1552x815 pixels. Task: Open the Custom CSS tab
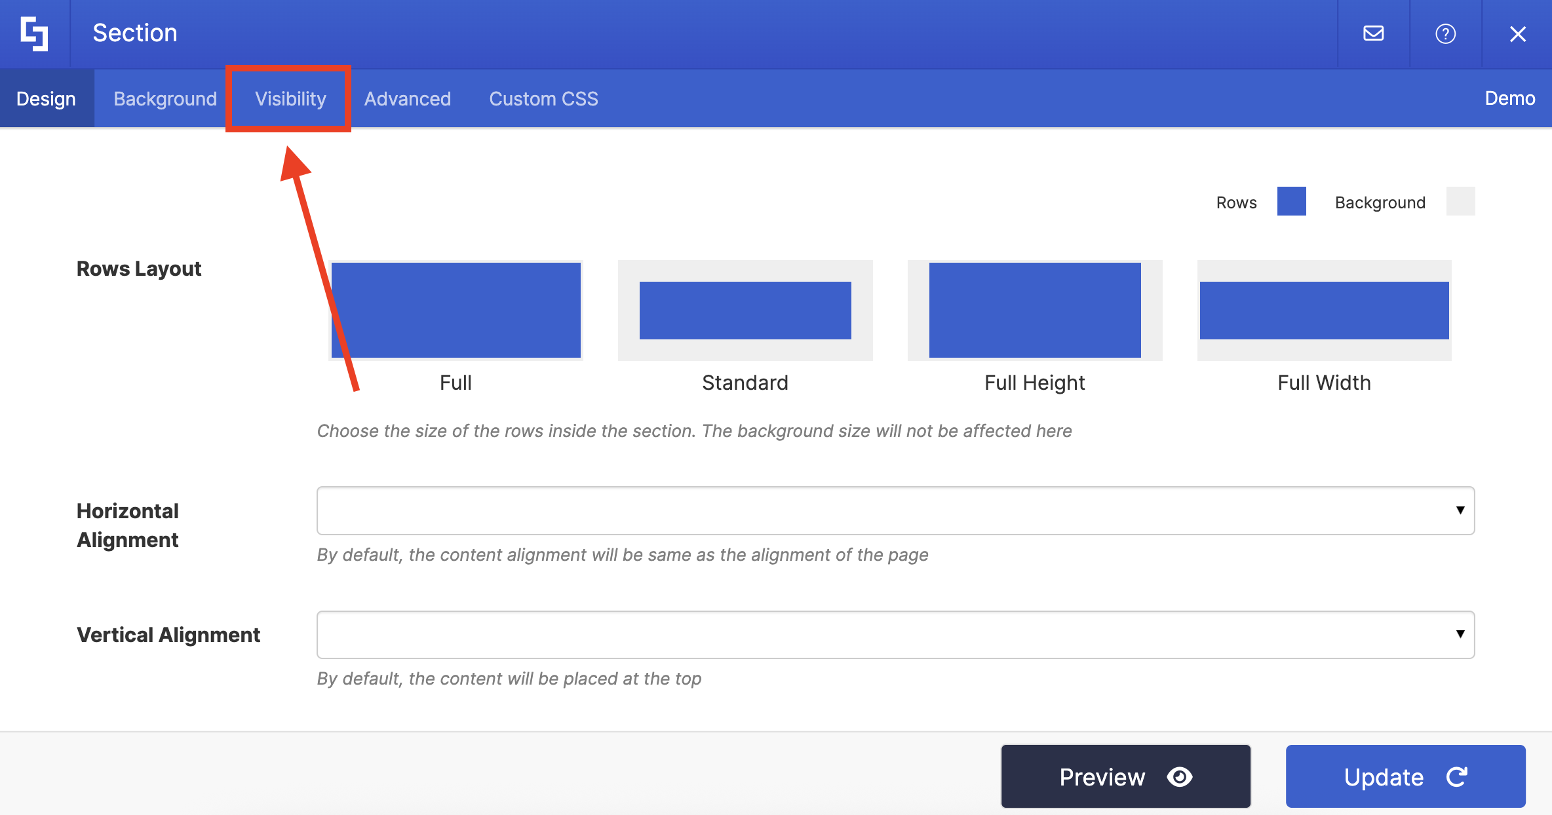(x=543, y=99)
